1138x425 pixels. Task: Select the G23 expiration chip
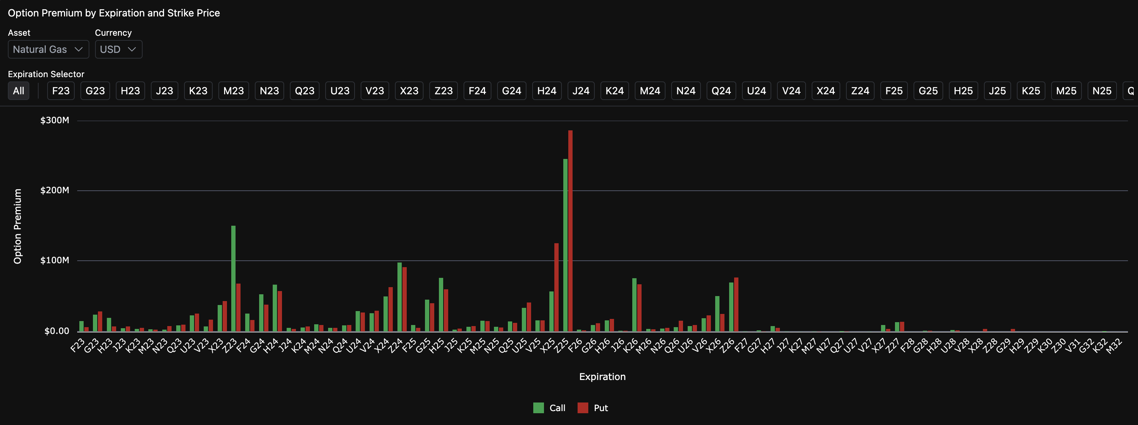tap(95, 91)
